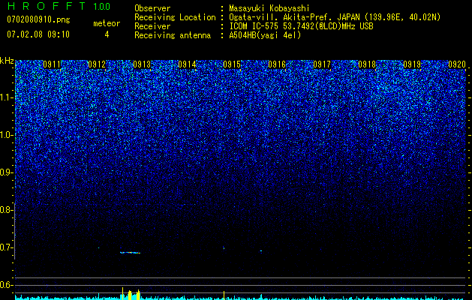Click the 0917 time label
472x300 pixels.
pyautogui.click(x=322, y=64)
